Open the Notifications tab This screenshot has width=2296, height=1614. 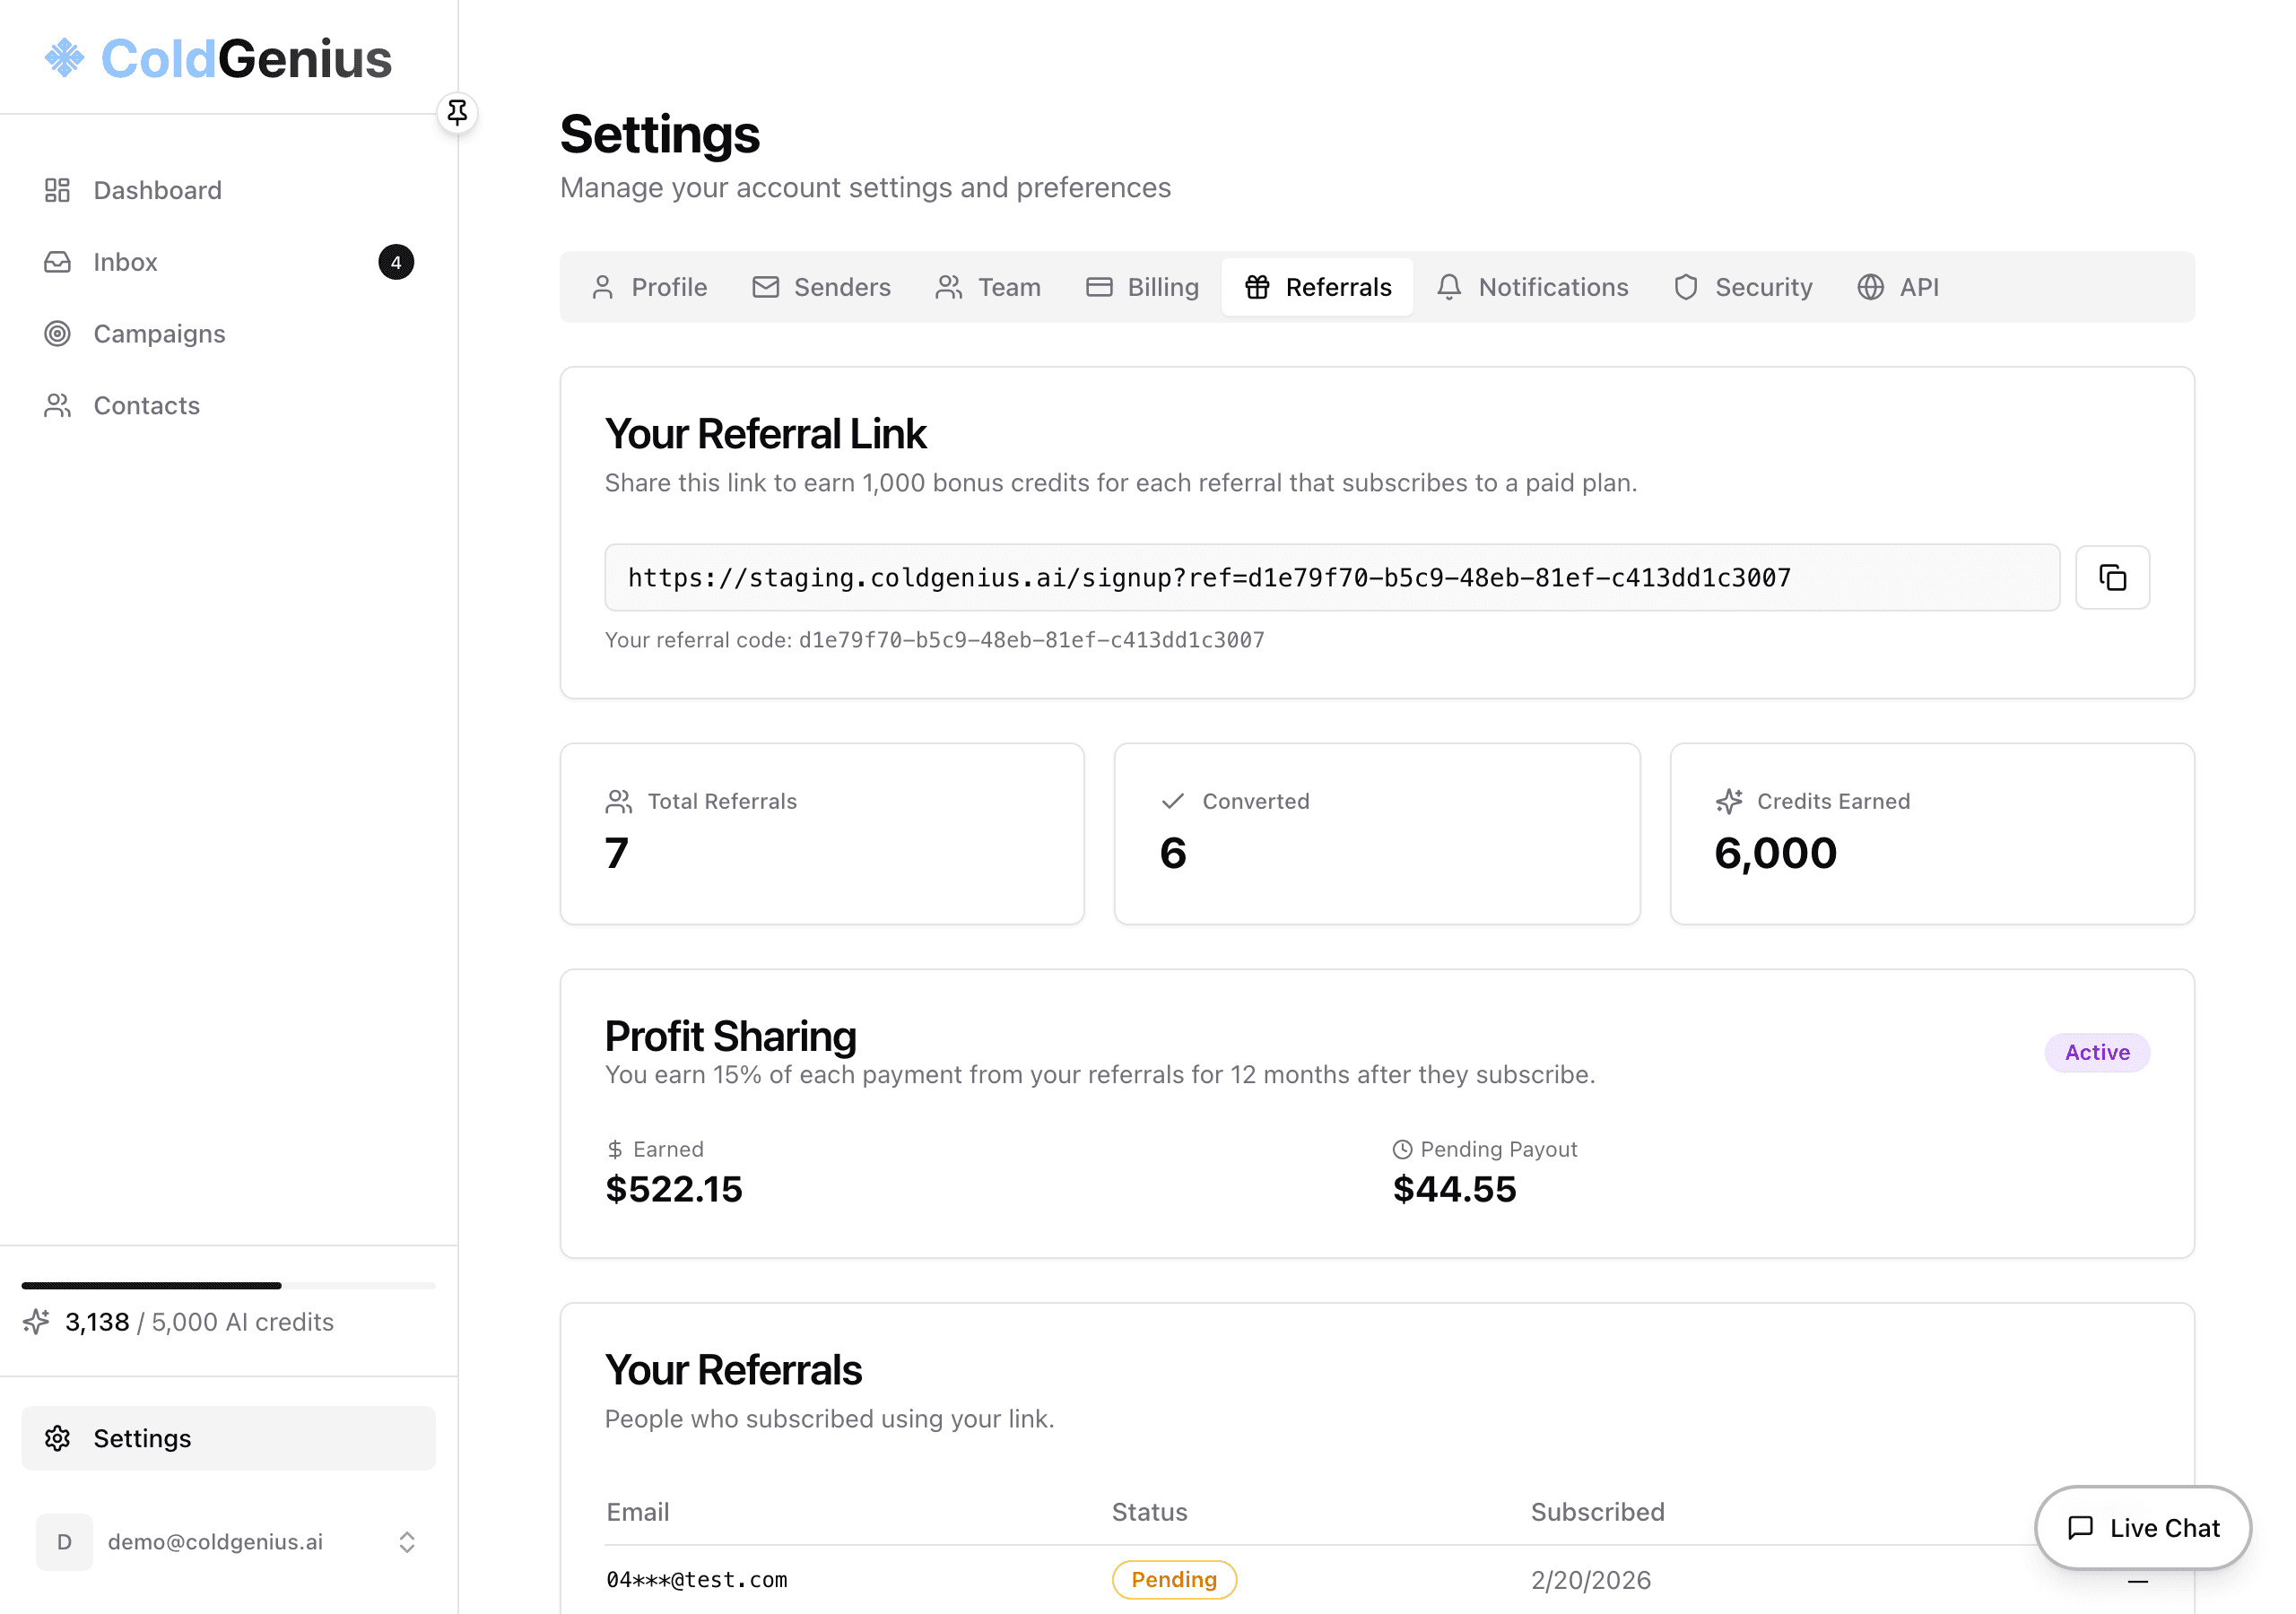coord(1533,287)
